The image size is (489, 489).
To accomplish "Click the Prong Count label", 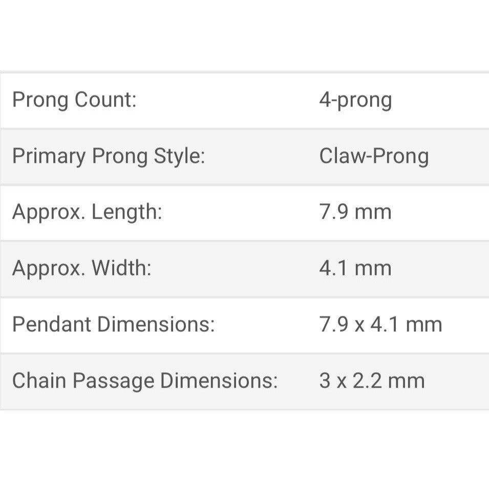I will tap(74, 100).
